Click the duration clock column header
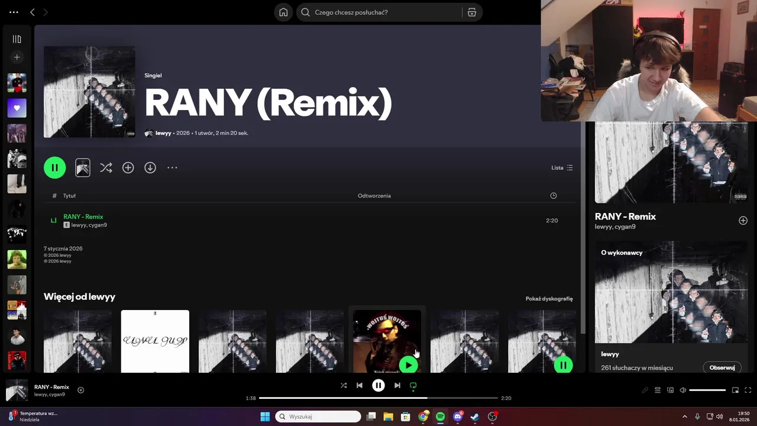Screen dimensions: 757x426 pos(554,196)
